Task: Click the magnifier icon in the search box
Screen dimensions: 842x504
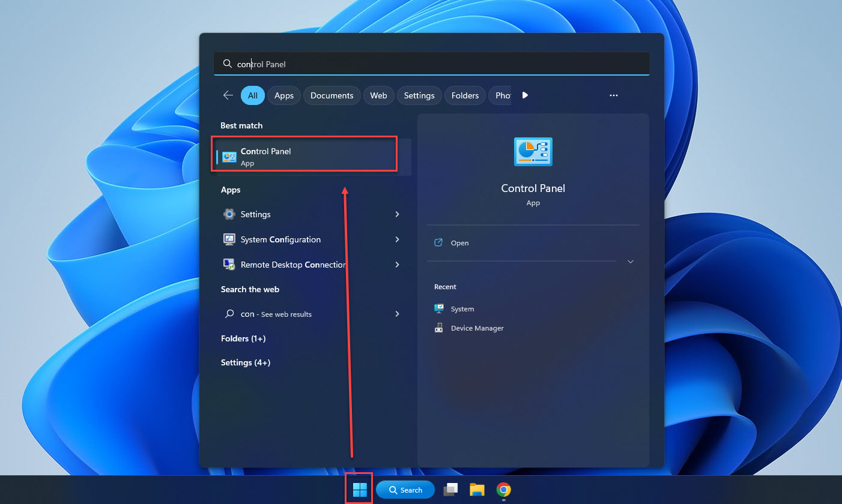Action: point(227,64)
